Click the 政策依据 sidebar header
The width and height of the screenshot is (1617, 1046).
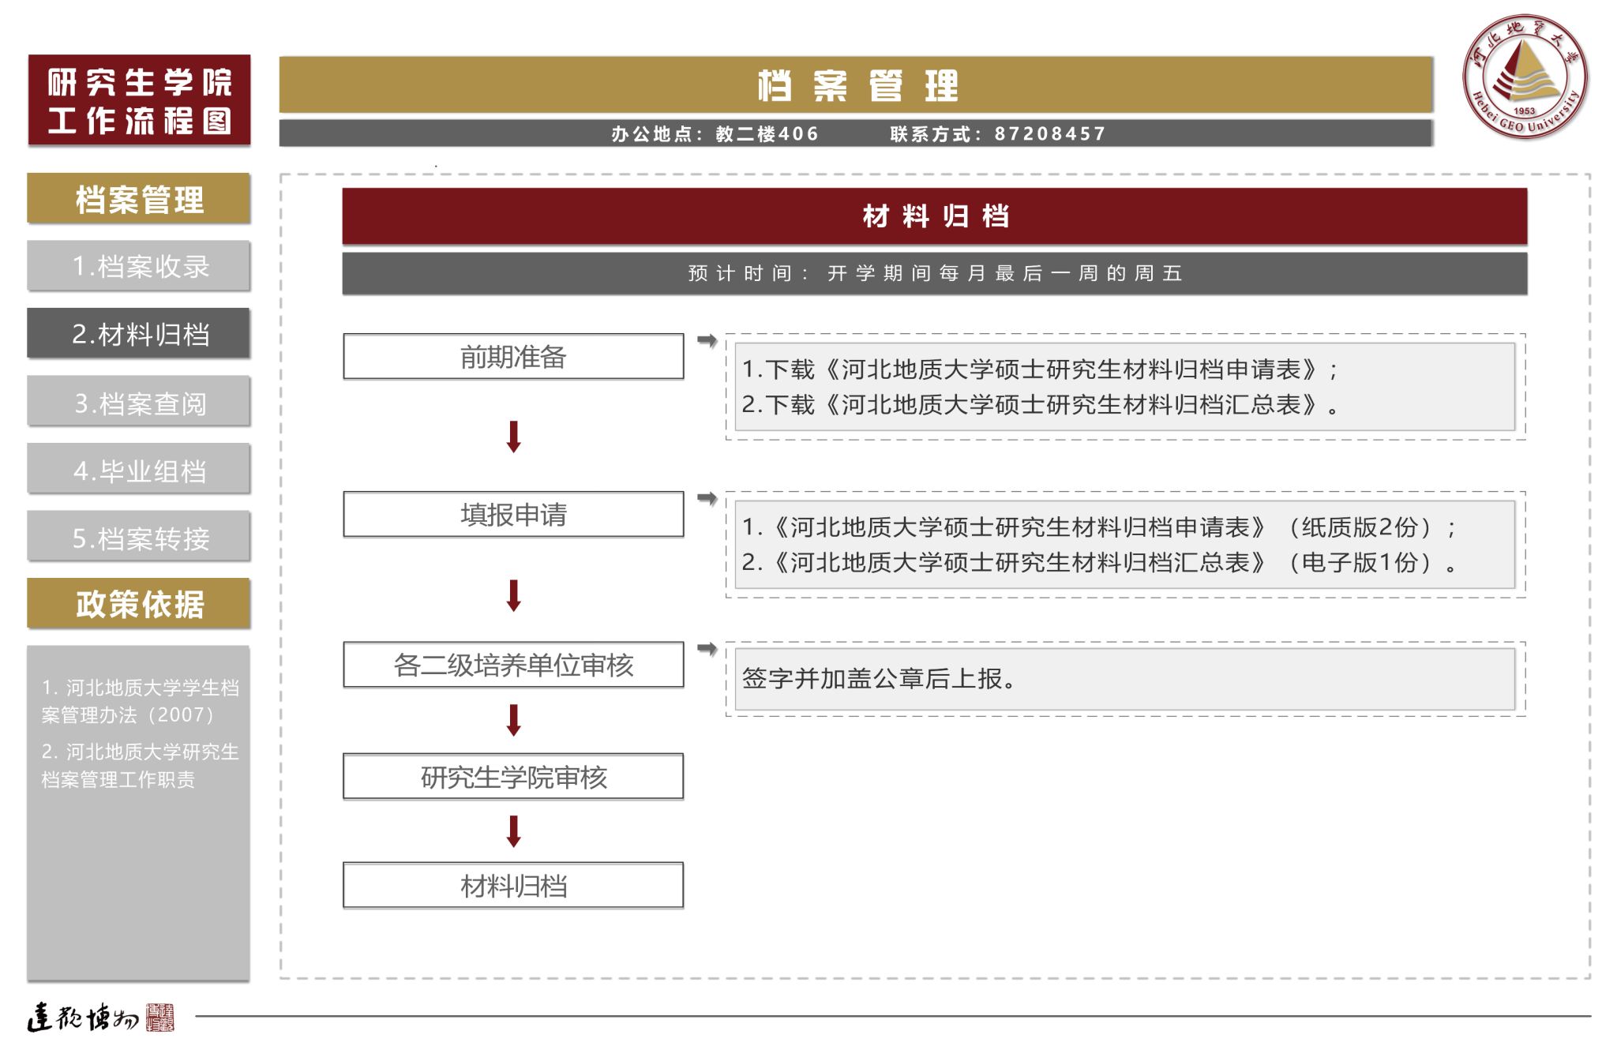click(139, 604)
